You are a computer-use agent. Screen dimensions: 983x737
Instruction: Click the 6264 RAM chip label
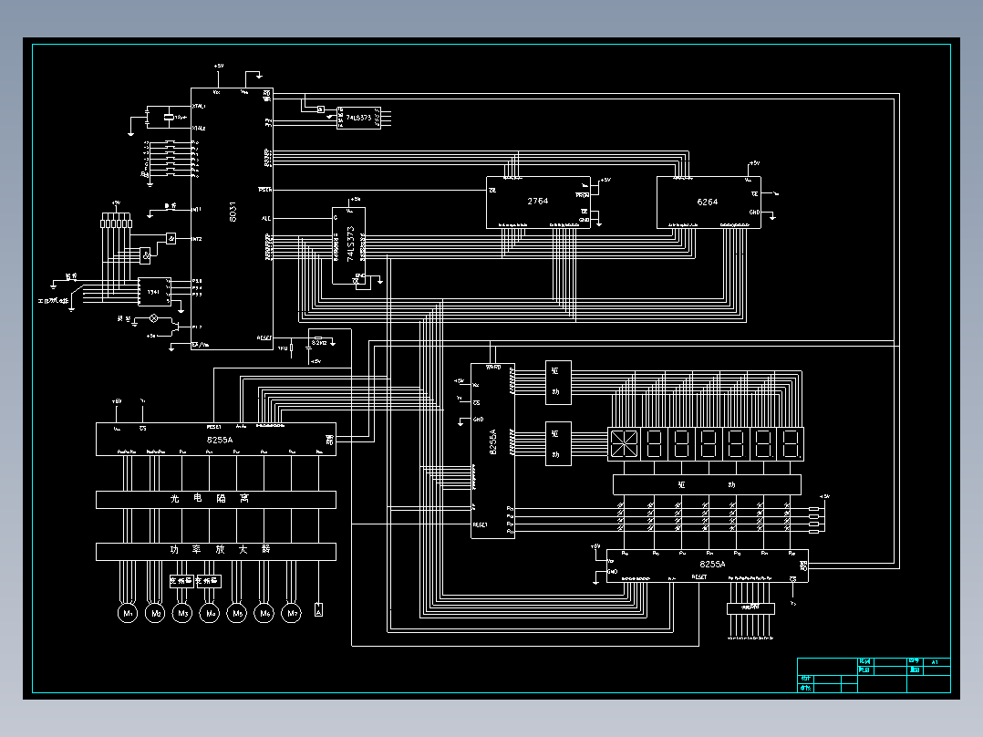pyautogui.click(x=708, y=202)
